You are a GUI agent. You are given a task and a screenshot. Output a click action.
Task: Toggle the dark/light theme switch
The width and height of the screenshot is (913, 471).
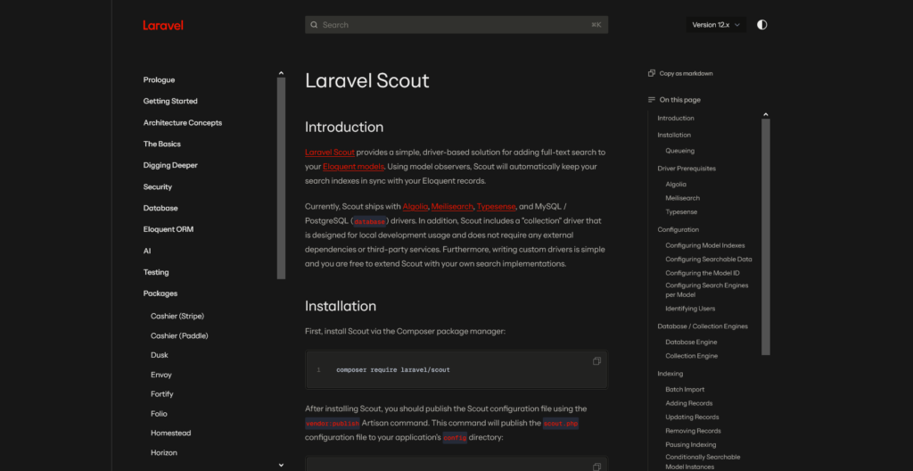761,25
